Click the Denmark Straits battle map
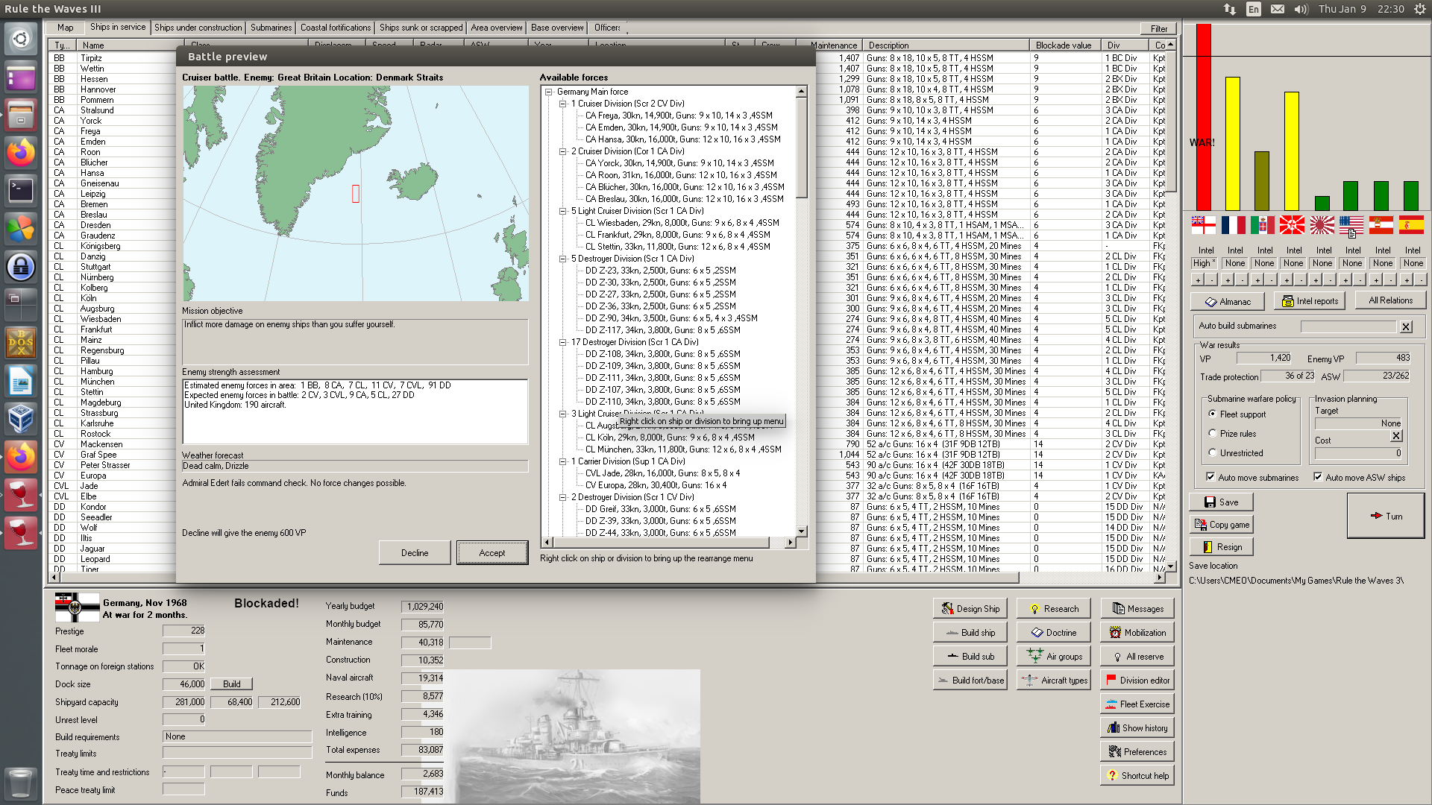The width and height of the screenshot is (1432, 805). point(356,194)
